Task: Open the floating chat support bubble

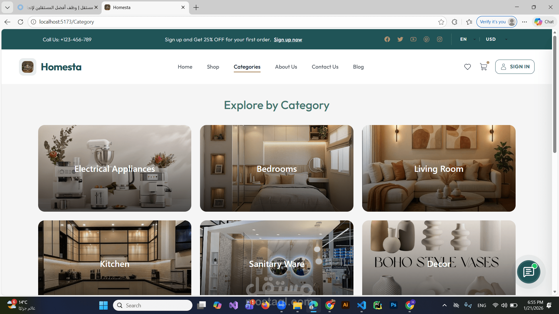Action: 528,272
